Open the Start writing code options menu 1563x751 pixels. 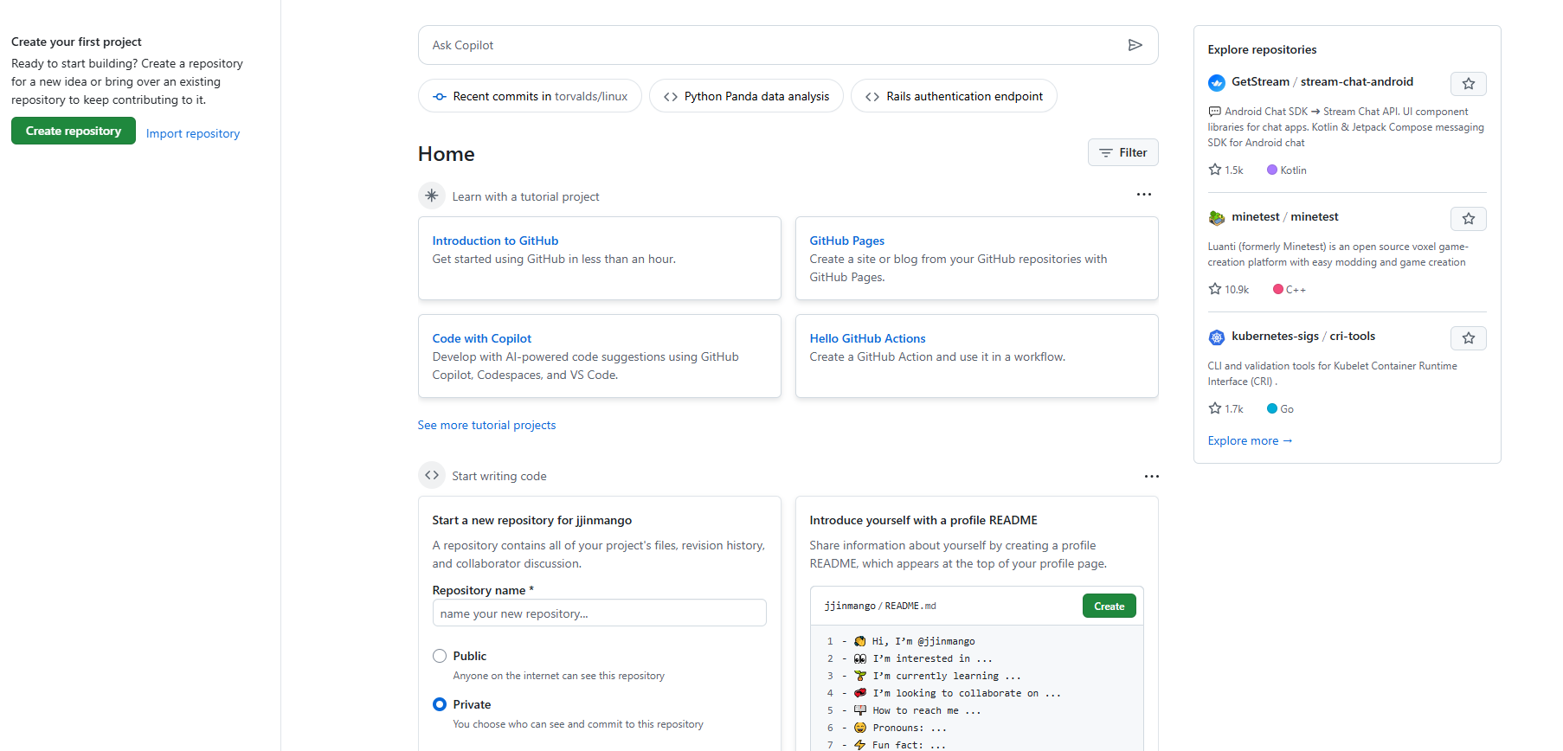[x=1151, y=477]
